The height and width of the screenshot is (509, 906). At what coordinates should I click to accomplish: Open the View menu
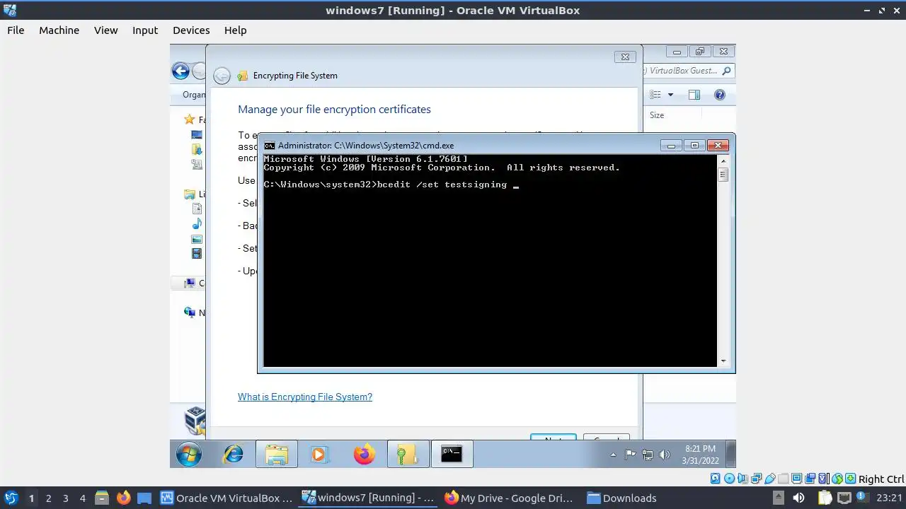click(x=105, y=30)
